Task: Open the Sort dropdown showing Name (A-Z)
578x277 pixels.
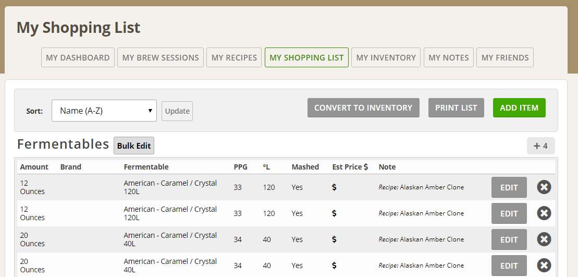Action: pyautogui.click(x=104, y=111)
